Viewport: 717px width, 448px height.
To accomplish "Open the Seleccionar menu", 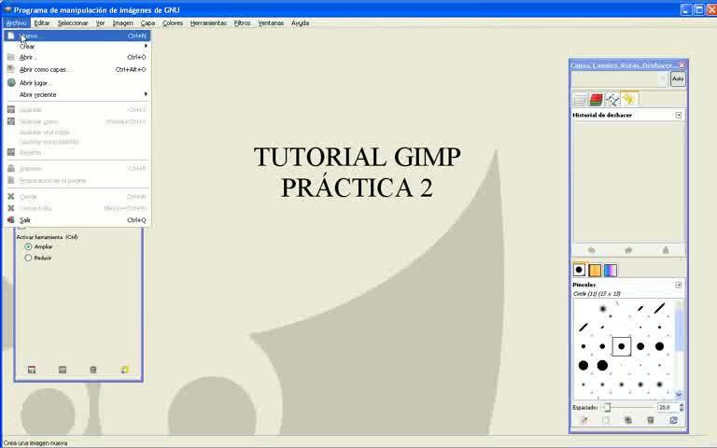I will [73, 22].
